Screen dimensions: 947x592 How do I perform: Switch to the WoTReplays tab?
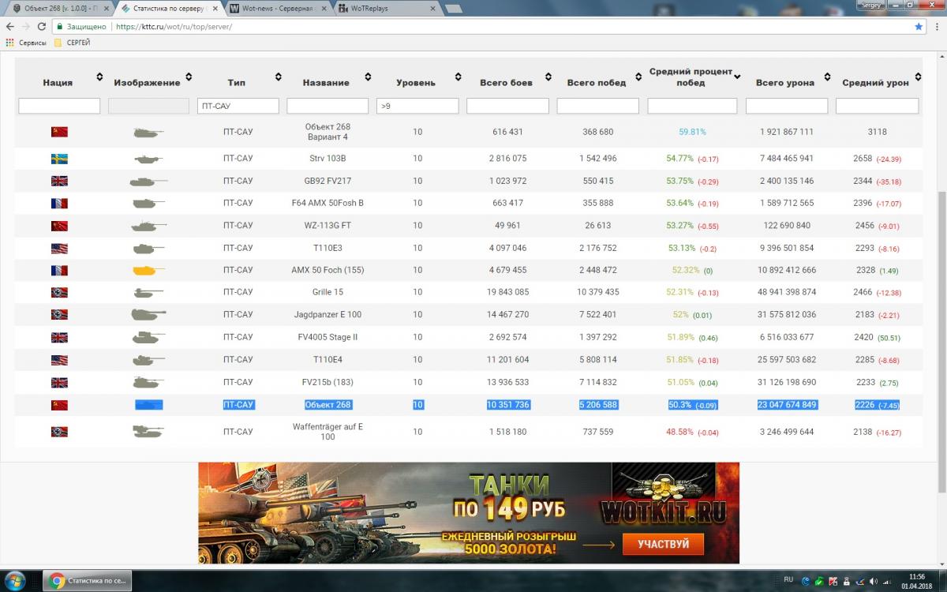[x=383, y=8]
